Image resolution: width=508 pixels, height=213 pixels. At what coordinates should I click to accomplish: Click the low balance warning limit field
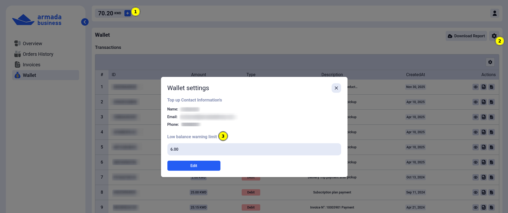pos(254,149)
